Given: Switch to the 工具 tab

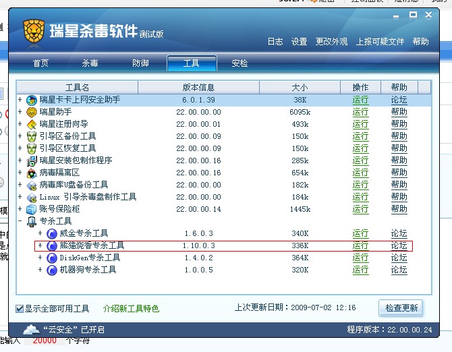Looking at the screenshot, I should [192, 63].
